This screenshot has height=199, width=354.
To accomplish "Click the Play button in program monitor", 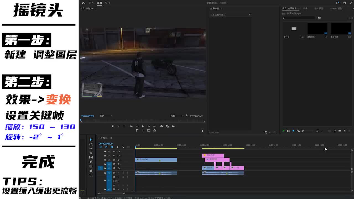I will coord(143,126).
